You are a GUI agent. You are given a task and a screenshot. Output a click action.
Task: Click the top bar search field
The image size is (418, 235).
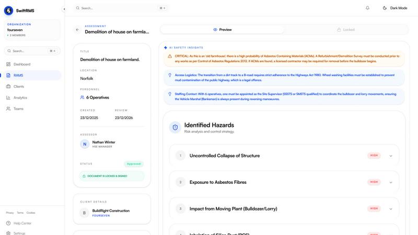point(121,8)
